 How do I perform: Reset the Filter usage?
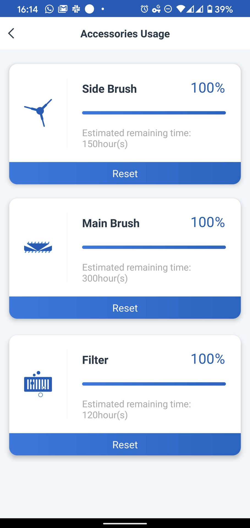point(125,445)
